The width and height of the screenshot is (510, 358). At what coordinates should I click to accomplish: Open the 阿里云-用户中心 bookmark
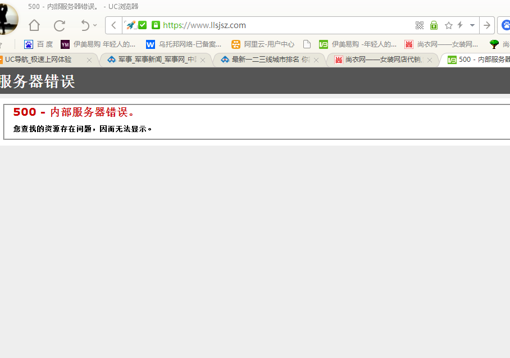pos(263,44)
